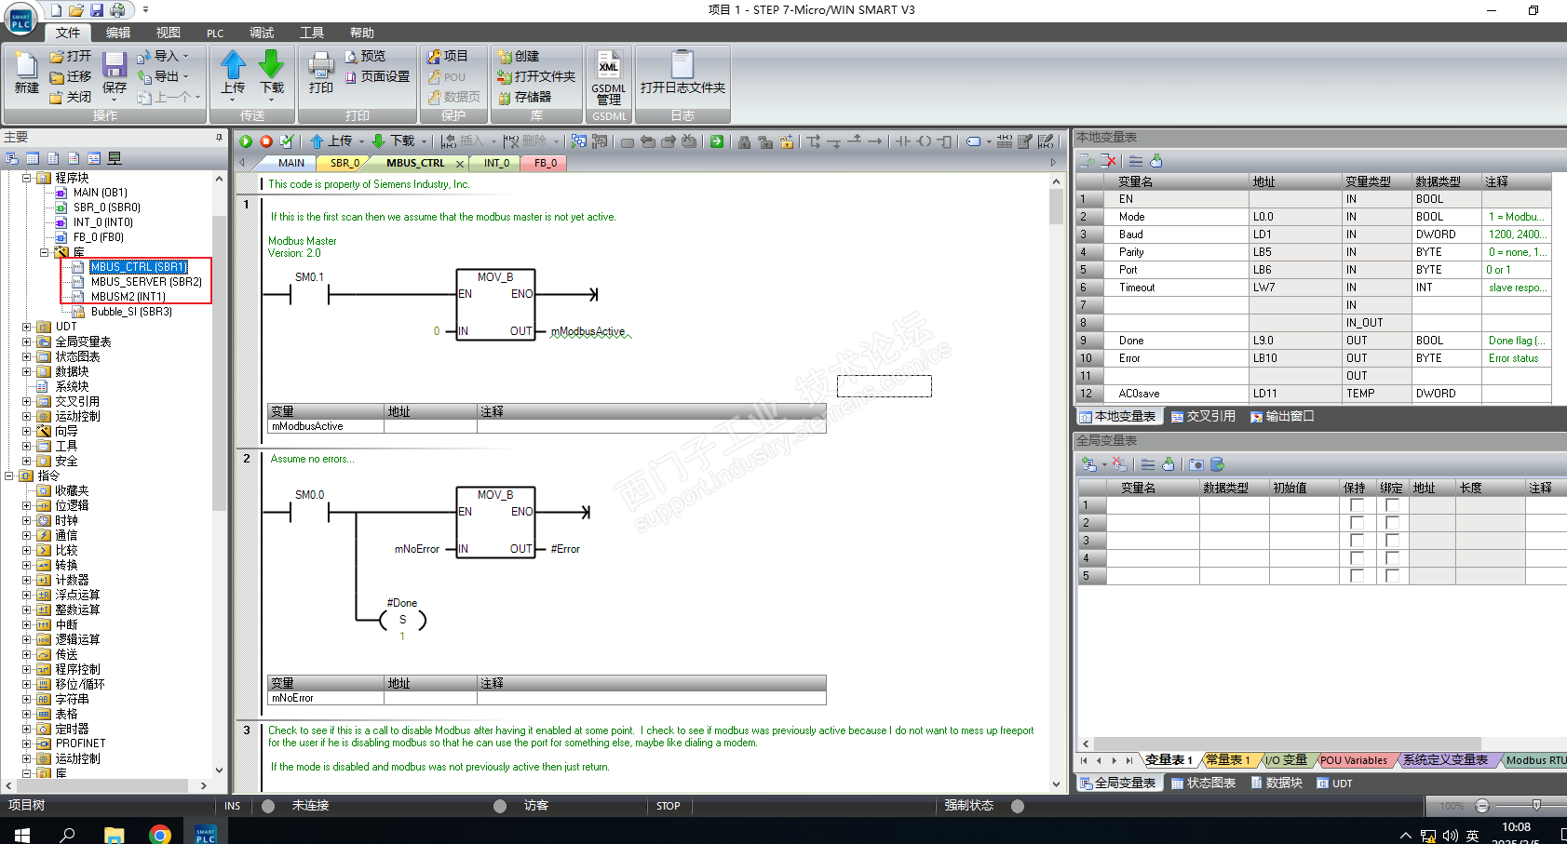Click the Page Setup icon
This screenshot has width=1567, height=844.
(x=351, y=77)
